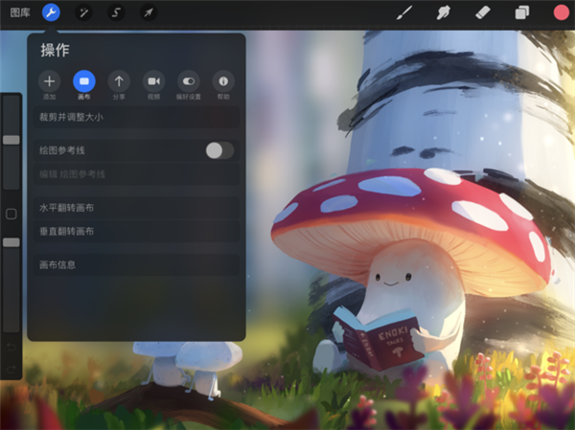The width and height of the screenshot is (575, 430).
Task: Activate the Transform arrow tool
Action: click(x=148, y=12)
